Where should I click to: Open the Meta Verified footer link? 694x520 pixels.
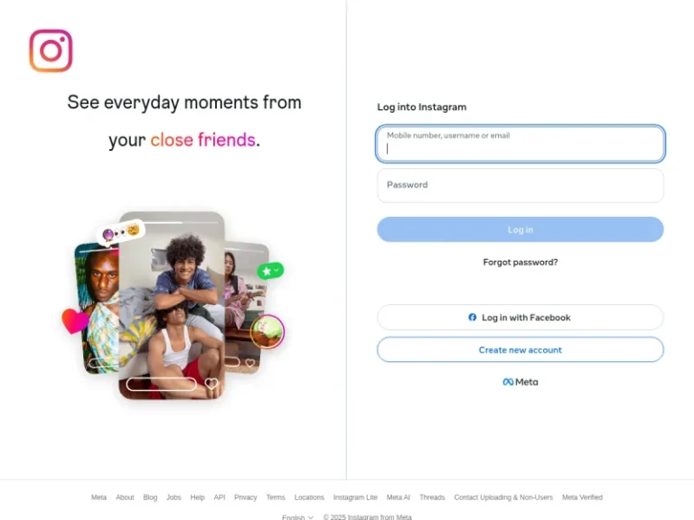[x=582, y=497]
